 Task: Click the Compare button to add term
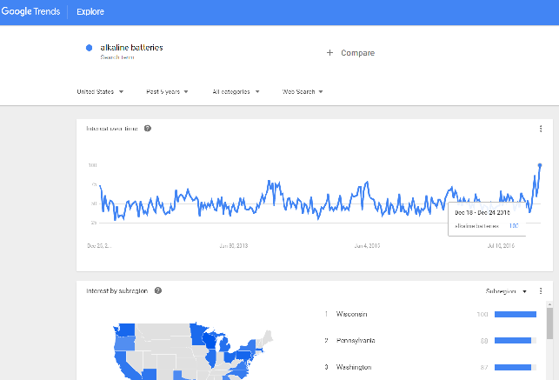pos(350,53)
